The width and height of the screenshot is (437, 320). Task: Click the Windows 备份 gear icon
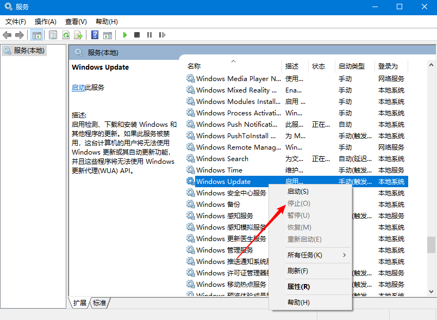[x=191, y=204]
